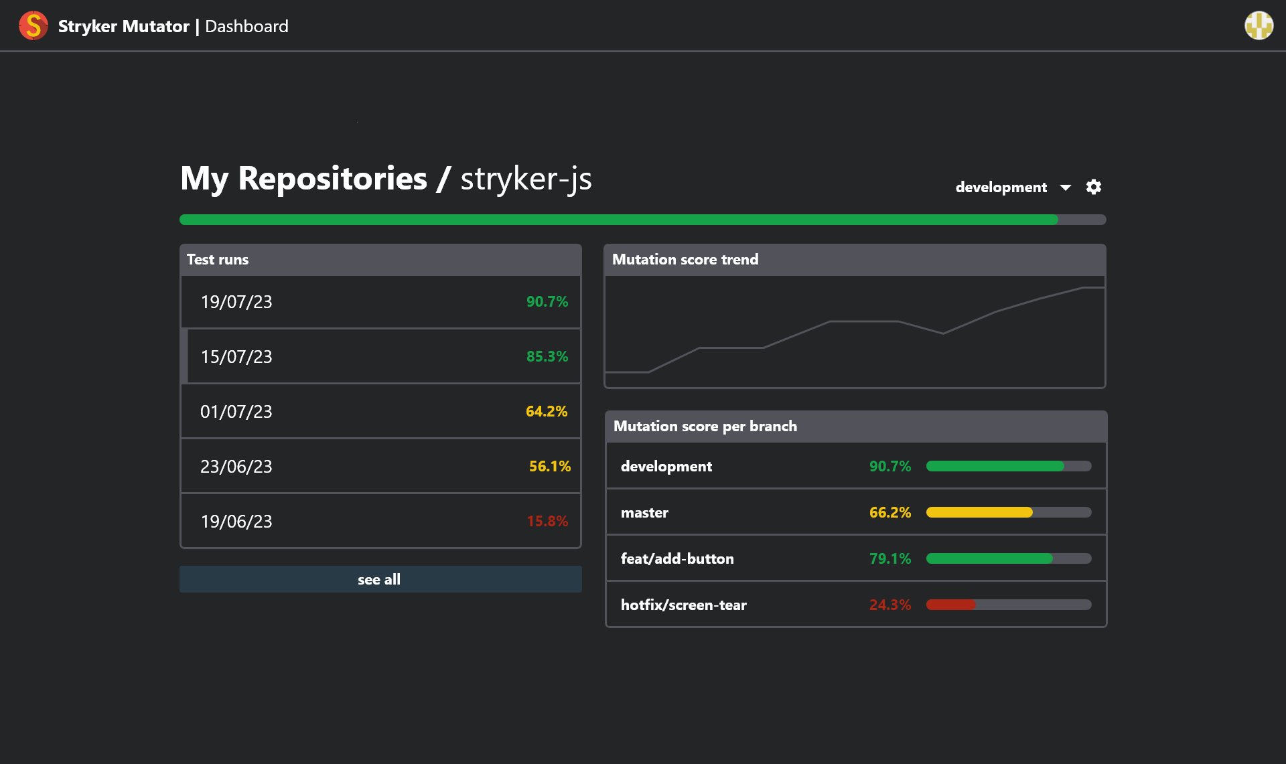Select the hotfix/screen-tear branch row

pyautogui.click(x=737, y=604)
